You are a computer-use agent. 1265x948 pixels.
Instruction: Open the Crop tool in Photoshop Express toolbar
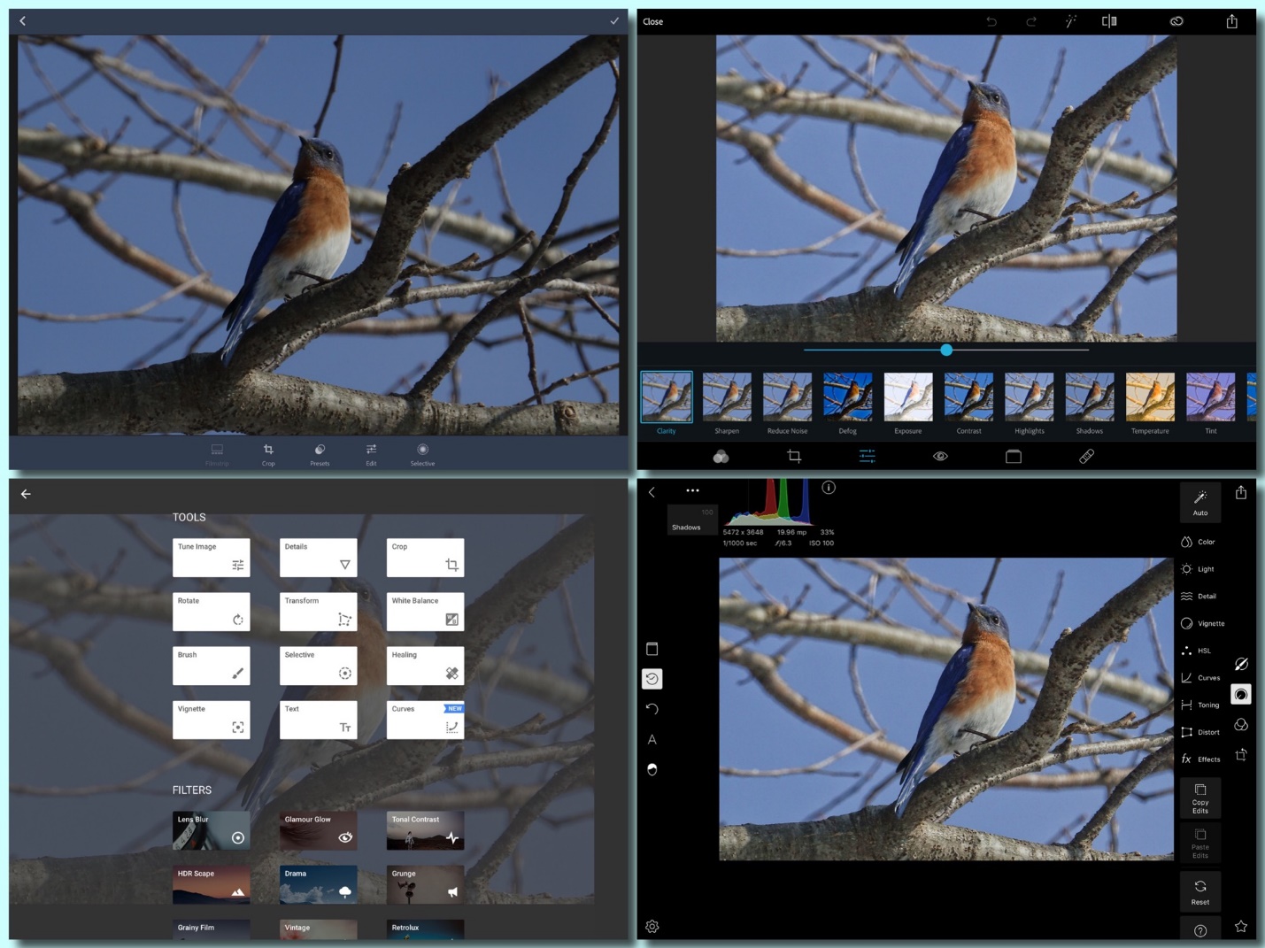(x=794, y=456)
